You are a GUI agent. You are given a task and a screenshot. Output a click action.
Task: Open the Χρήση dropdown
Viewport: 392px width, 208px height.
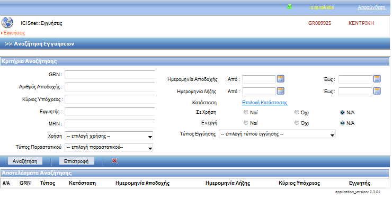coord(109,136)
